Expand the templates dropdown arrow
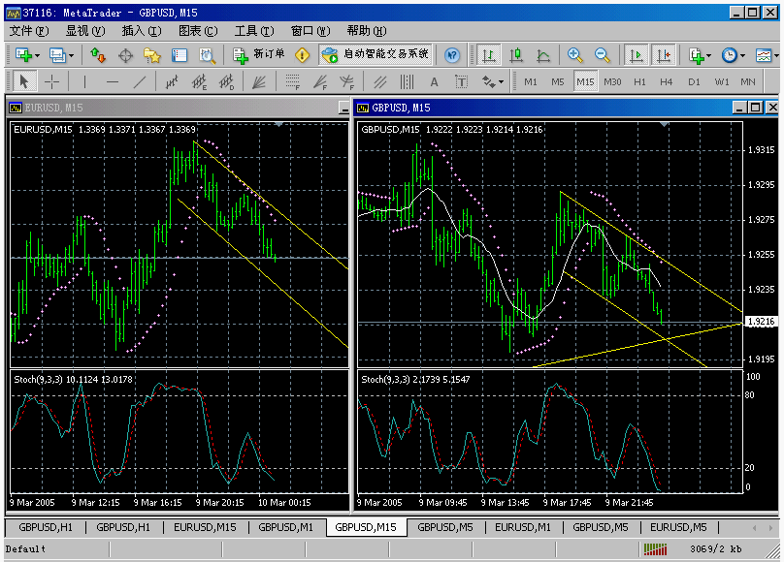Screen dimensions: 784x562 click(776, 55)
